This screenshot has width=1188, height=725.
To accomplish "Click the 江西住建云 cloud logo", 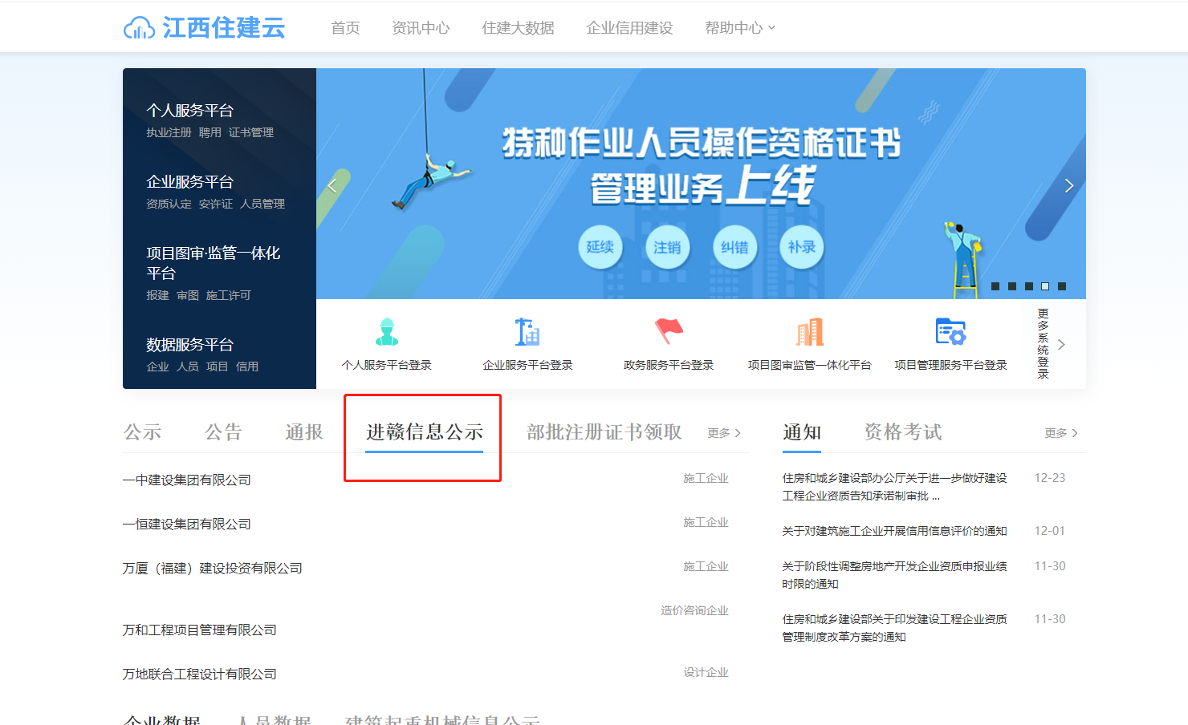I will (x=139, y=28).
